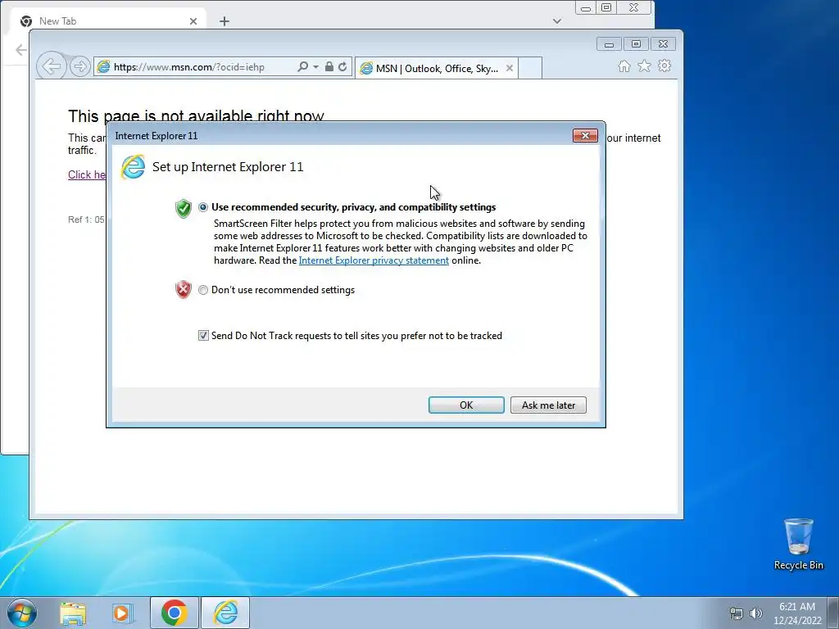This screenshot has width=839, height=629.
Task: Select the Recycle Bin desktop icon
Action: (798, 544)
